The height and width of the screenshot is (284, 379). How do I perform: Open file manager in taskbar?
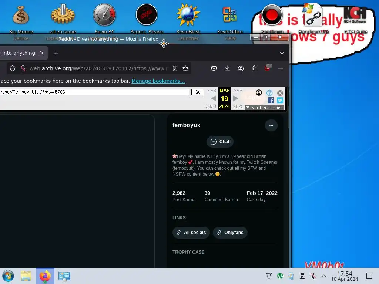click(x=26, y=276)
